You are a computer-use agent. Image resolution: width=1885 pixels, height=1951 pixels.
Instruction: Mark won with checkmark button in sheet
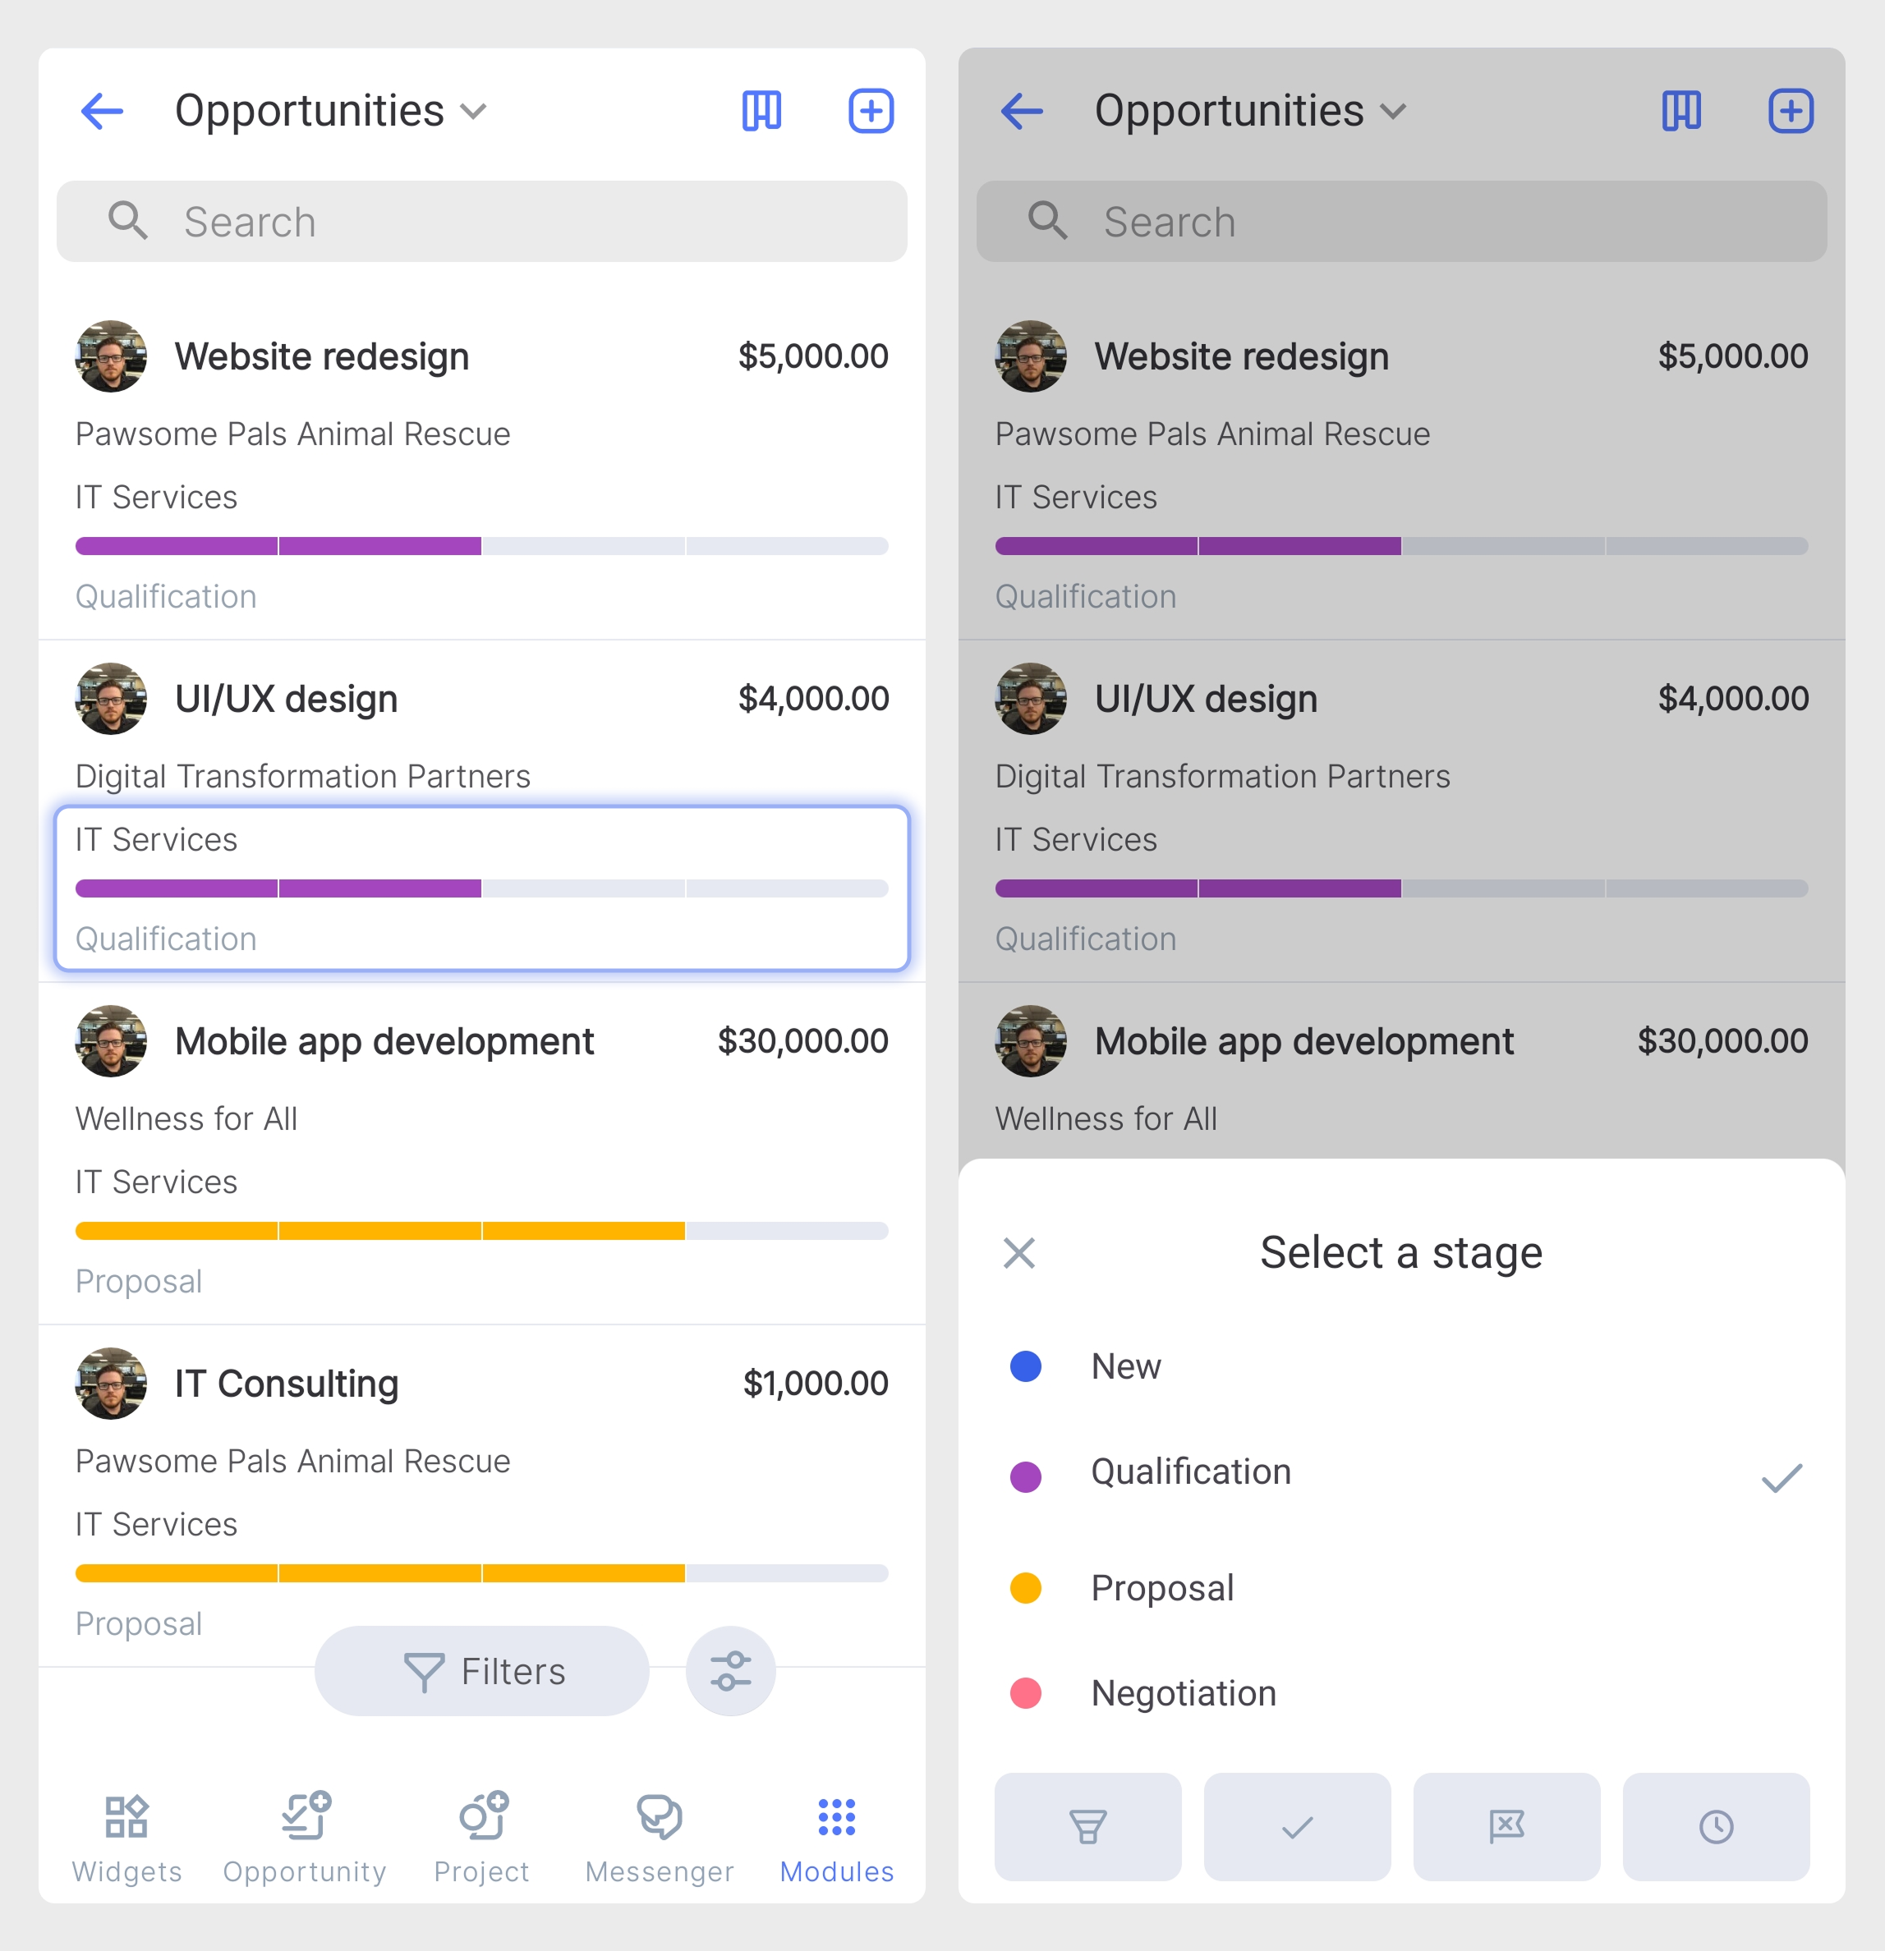click(1296, 1826)
